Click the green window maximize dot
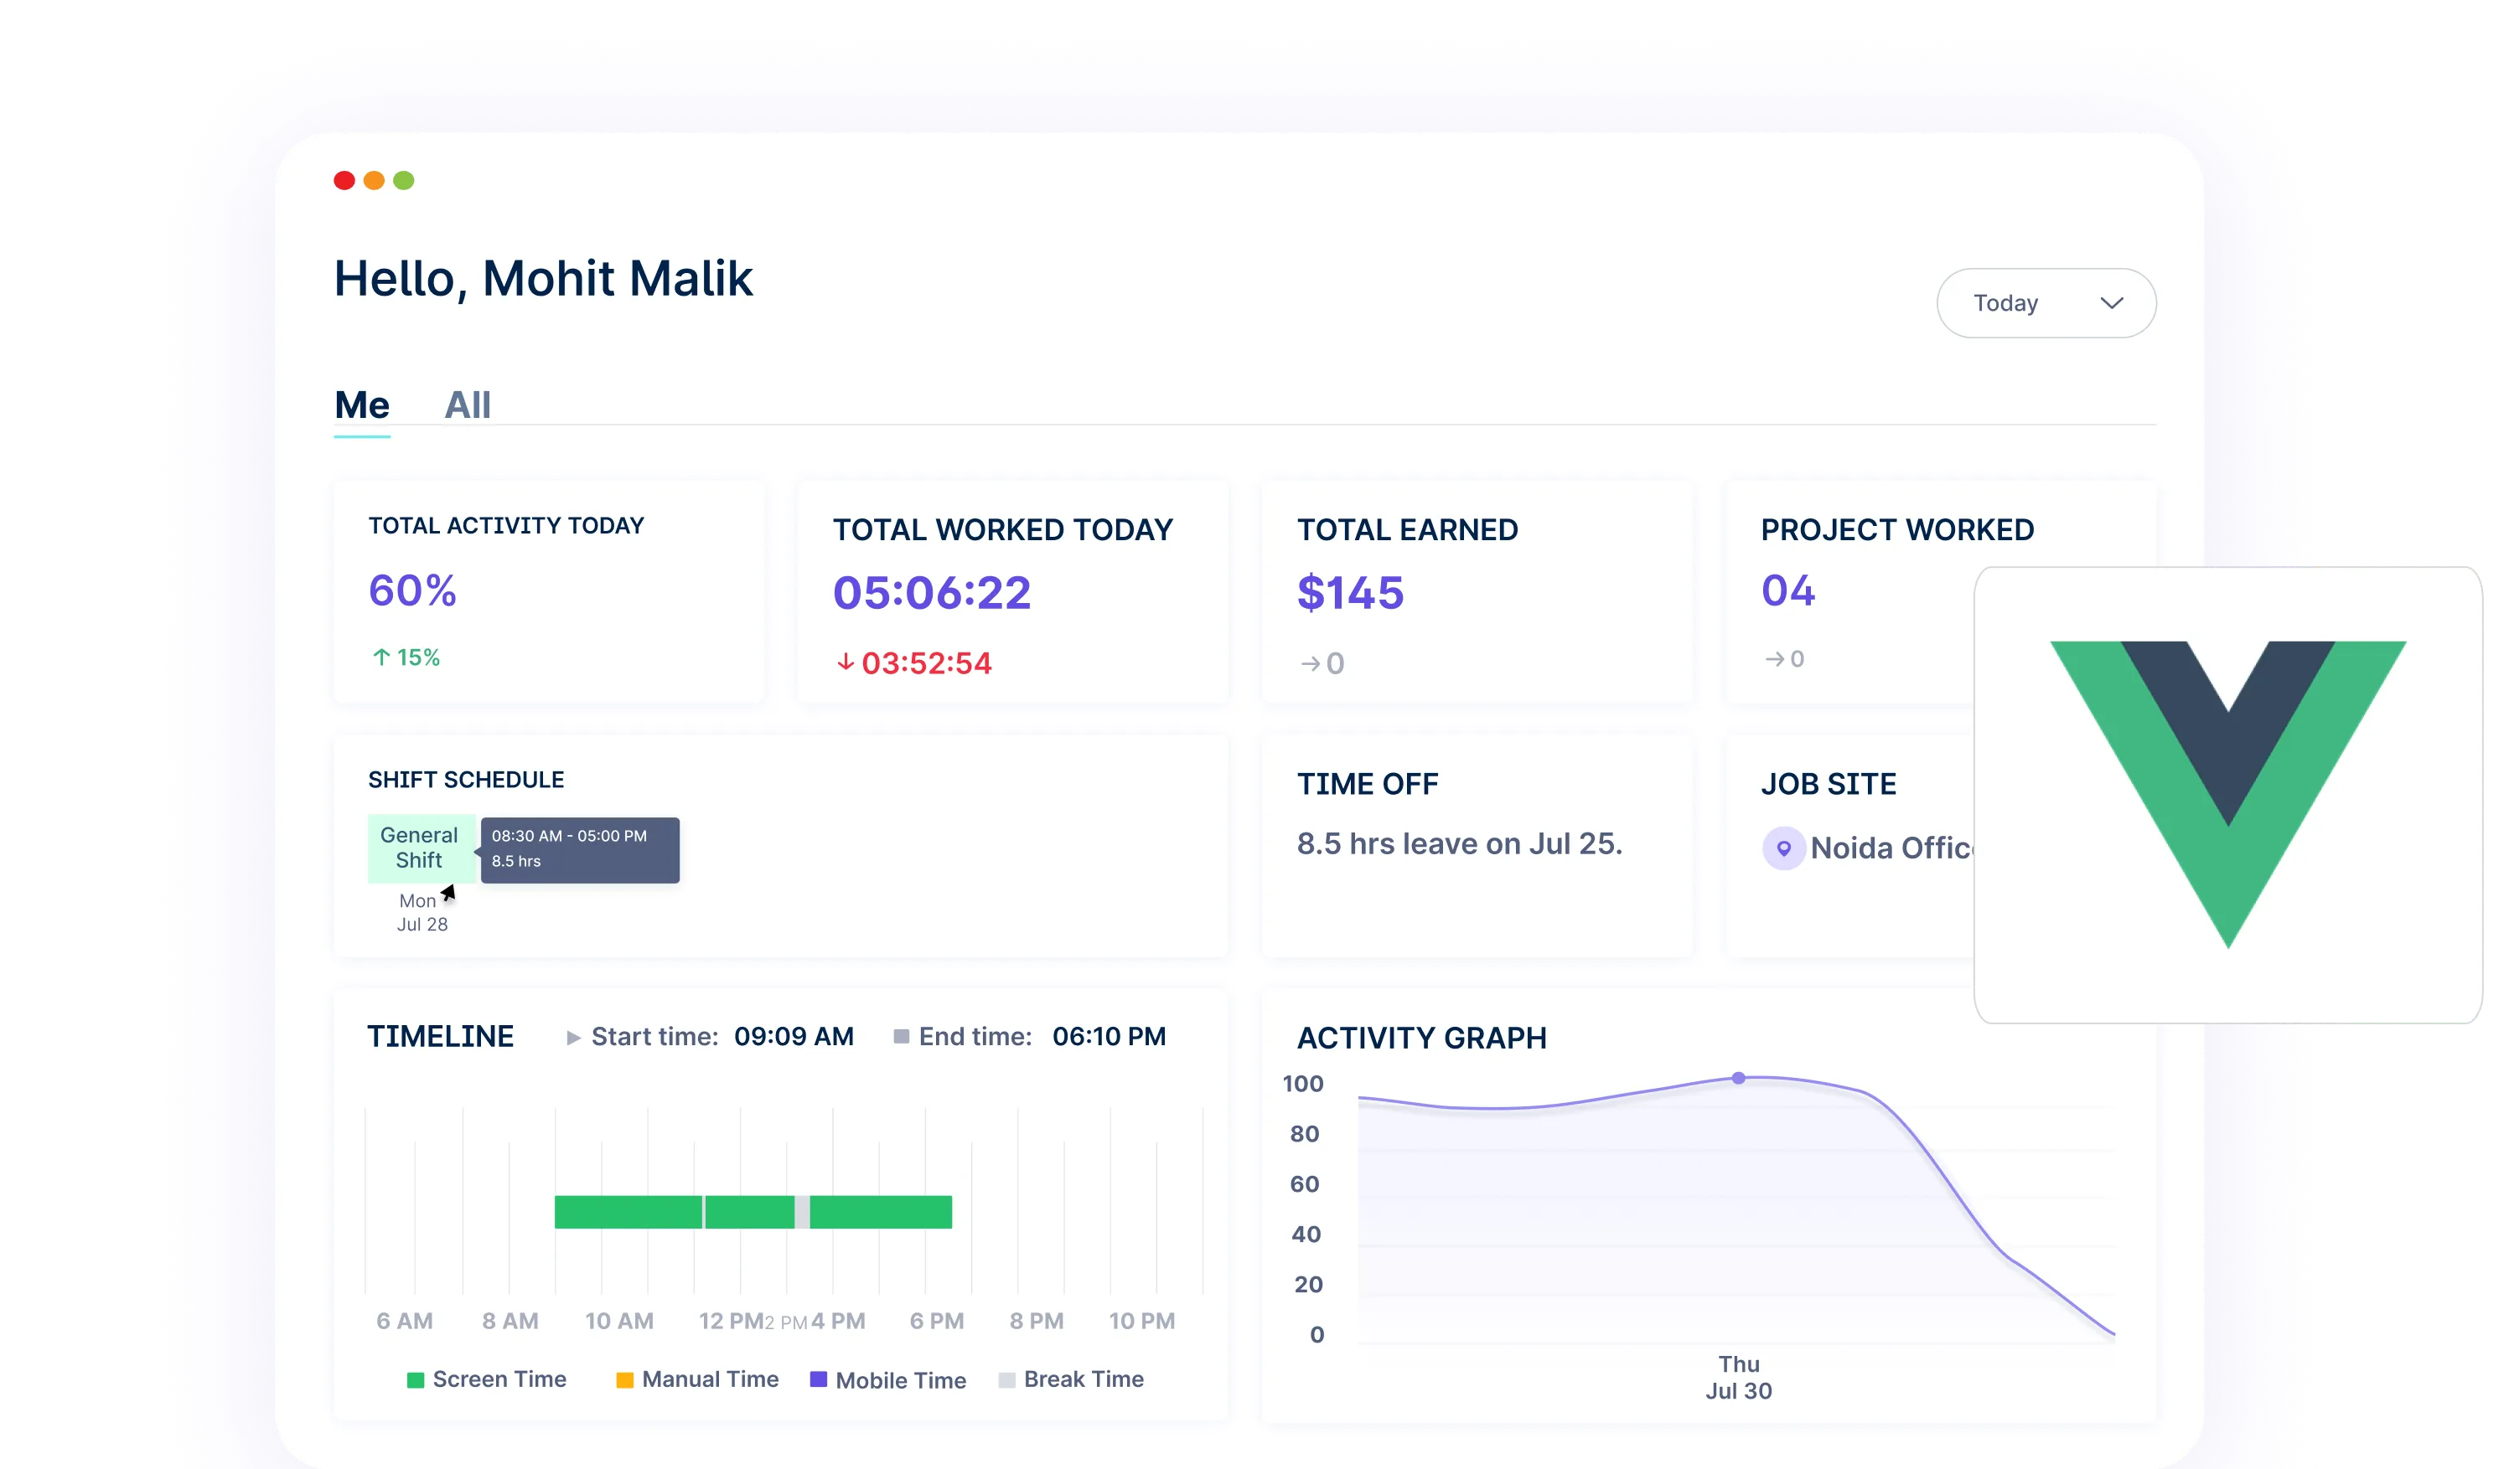This screenshot has width=2514, height=1469. [404, 181]
